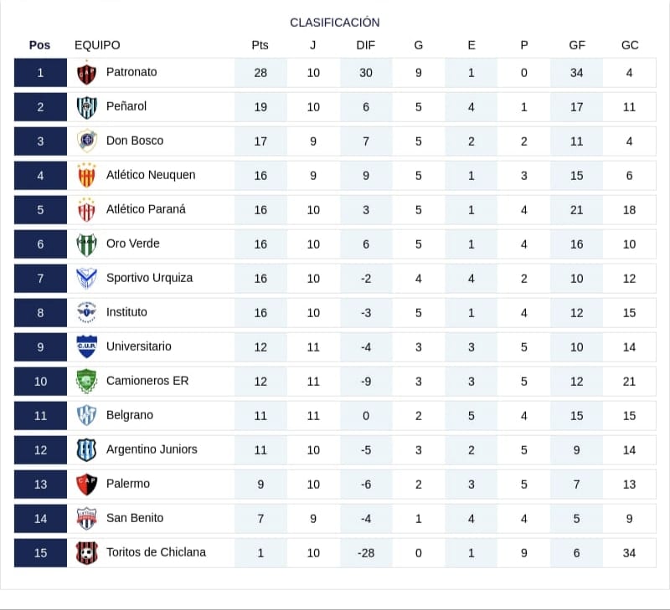Click the Oro Verde green striped badge
This screenshot has width=670, height=610.
click(87, 244)
